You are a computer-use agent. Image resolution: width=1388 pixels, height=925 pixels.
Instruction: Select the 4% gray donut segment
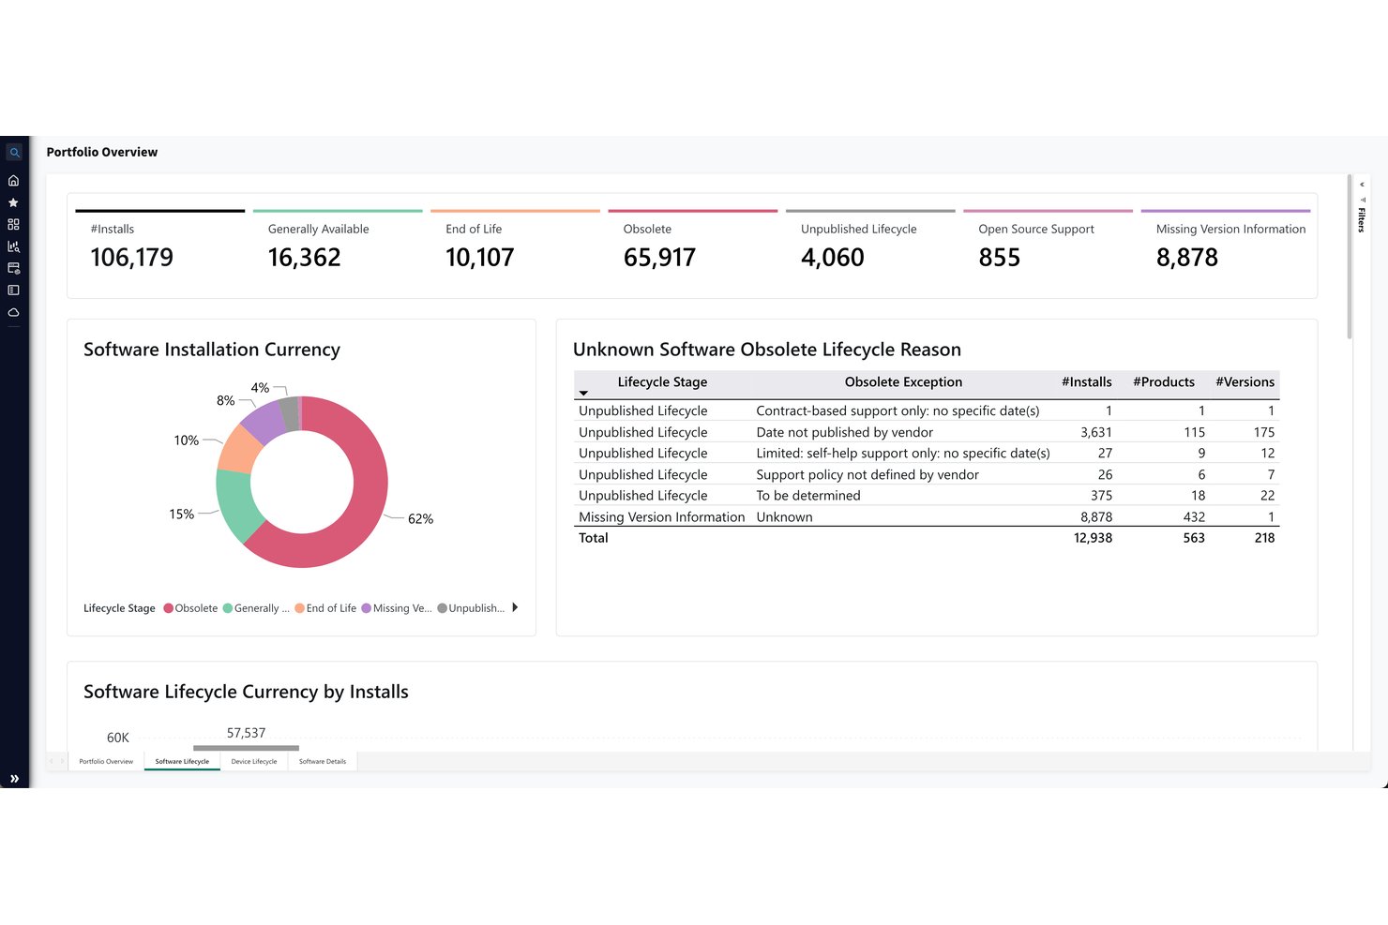click(x=290, y=413)
